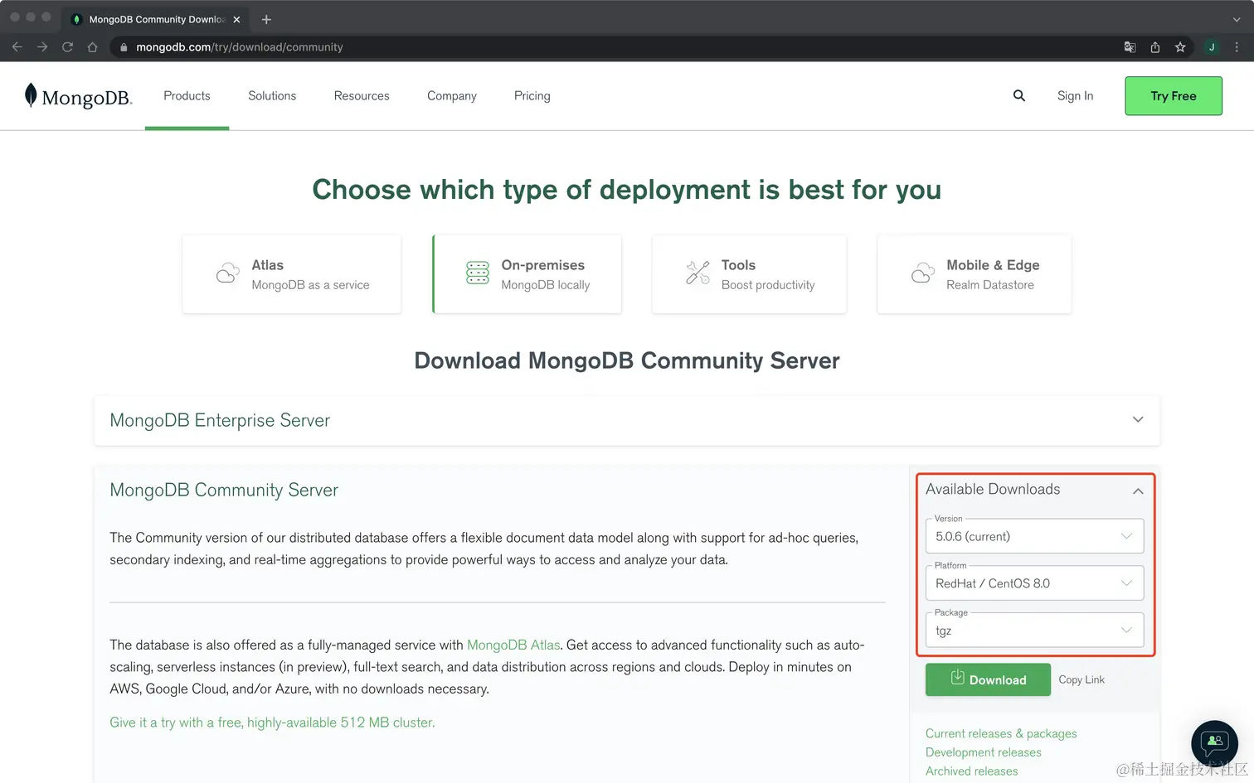This screenshot has width=1254, height=783.
Task: Click the green Download button
Action: click(x=988, y=679)
